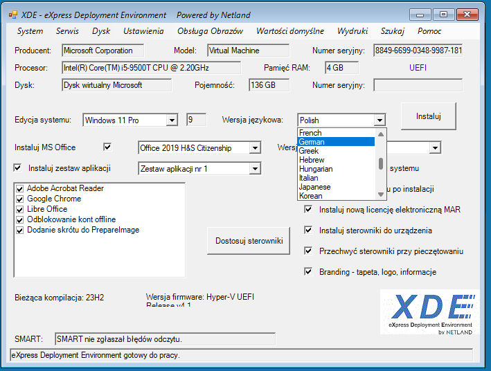Screen dimensions: 491x371
Task: Disable Google Chrome in application list
Action: coord(21,199)
